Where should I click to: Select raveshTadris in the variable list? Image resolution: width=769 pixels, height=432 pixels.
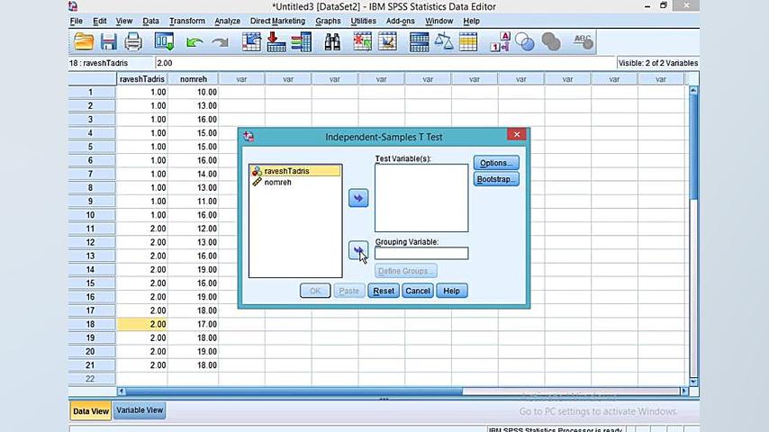[286, 171]
